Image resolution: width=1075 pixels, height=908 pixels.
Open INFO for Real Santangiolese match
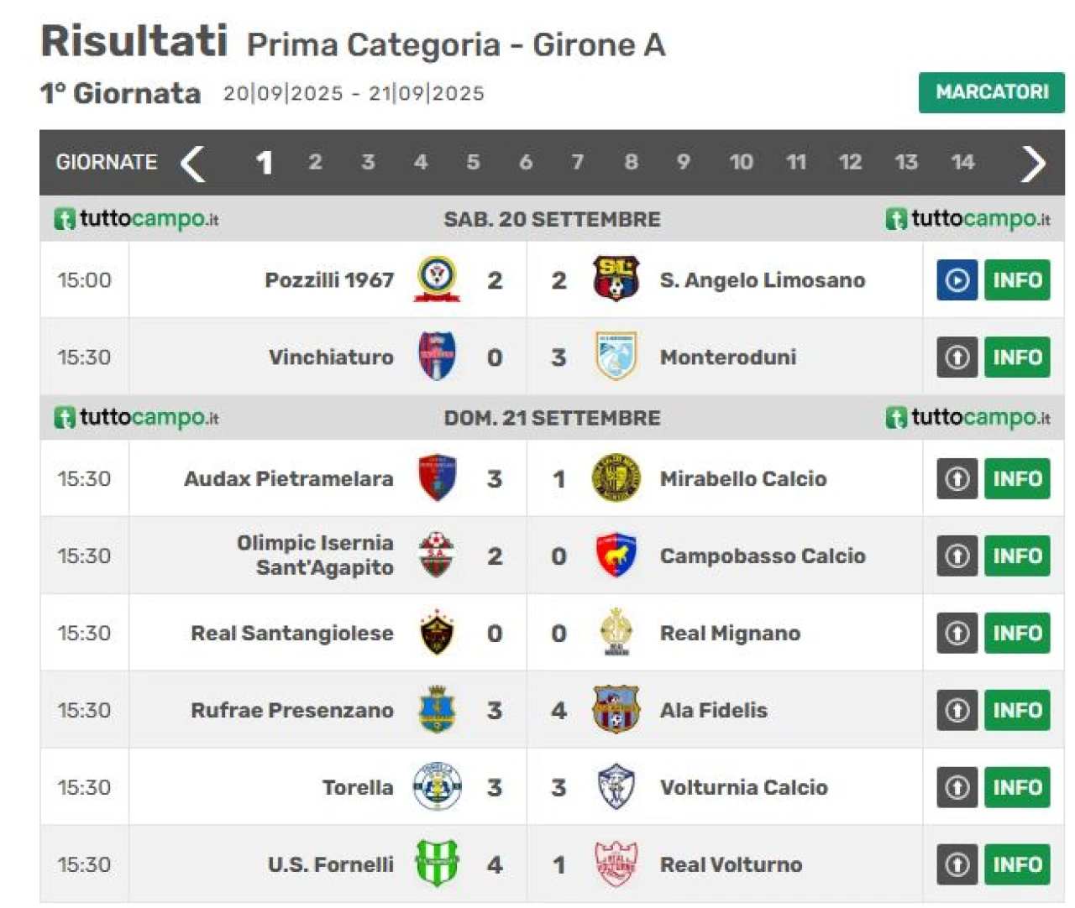click(1017, 633)
